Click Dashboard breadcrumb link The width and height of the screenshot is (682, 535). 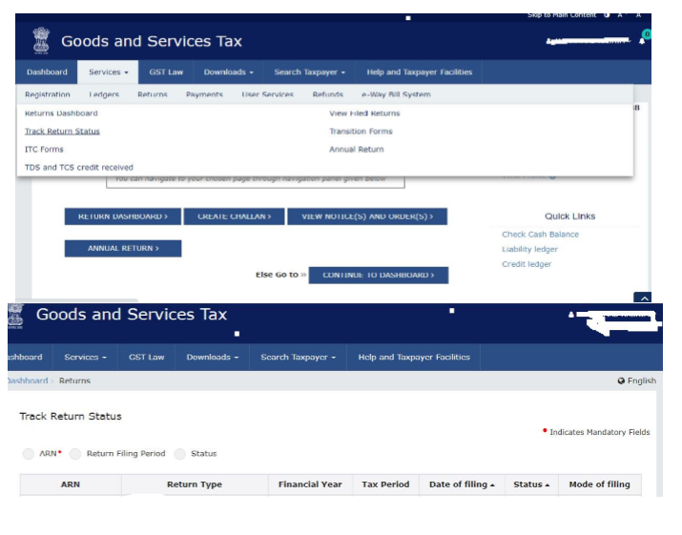click(28, 381)
